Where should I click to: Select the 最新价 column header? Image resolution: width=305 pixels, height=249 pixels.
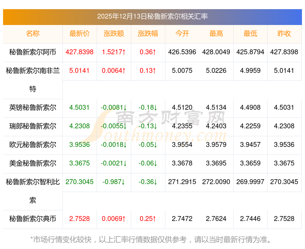pyautogui.click(x=80, y=34)
